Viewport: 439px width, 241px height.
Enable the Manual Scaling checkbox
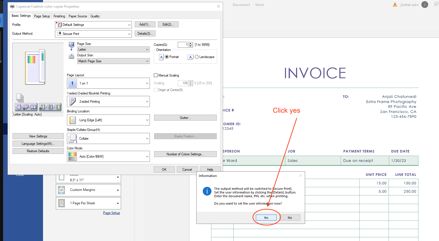156,75
